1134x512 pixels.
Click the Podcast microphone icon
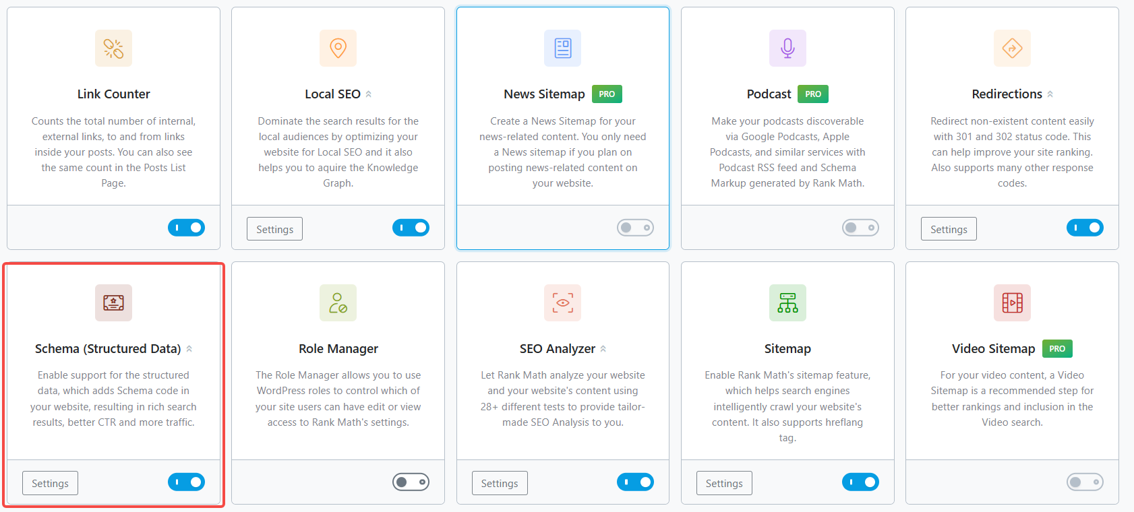click(x=787, y=49)
